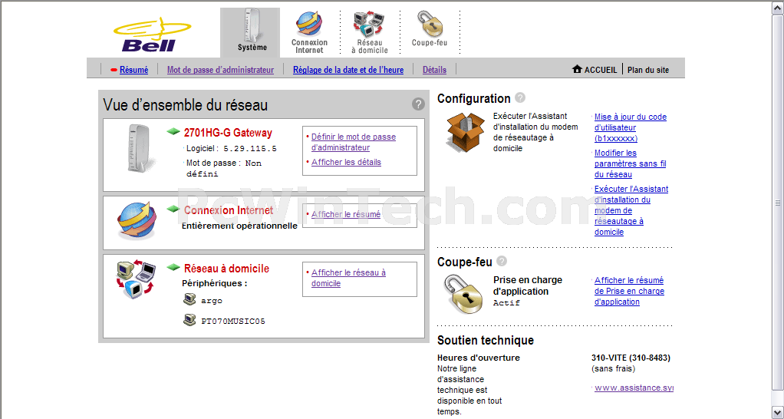This screenshot has width=784, height=419.
Task: Click green status diamond beside Réseau à domicile
Action: (173, 268)
